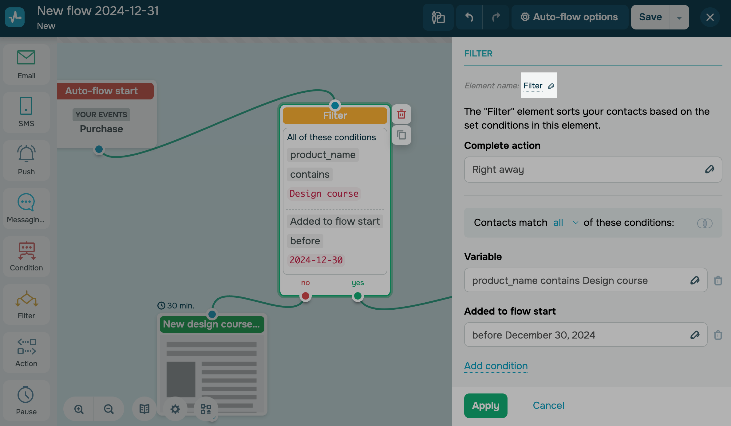Screen dimensions: 731x426
Task: Duplicate the Filter block with copy icon
Action: click(x=401, y=135)
